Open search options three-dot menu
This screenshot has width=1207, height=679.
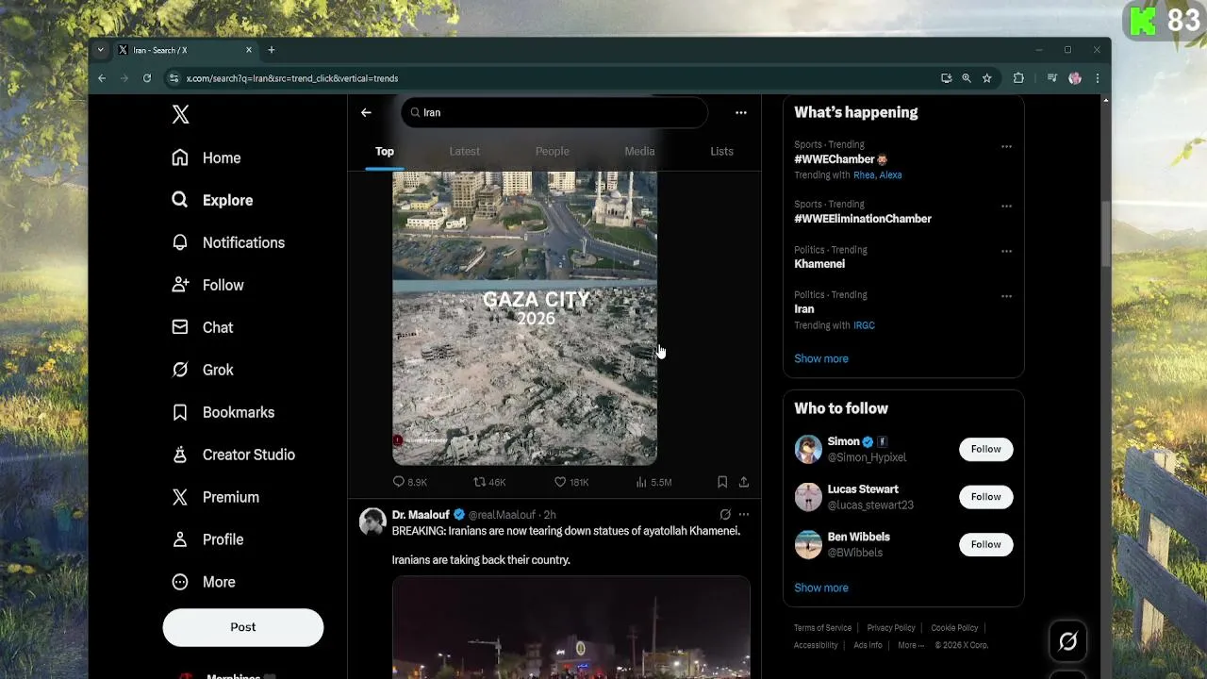tap(741, 112)
